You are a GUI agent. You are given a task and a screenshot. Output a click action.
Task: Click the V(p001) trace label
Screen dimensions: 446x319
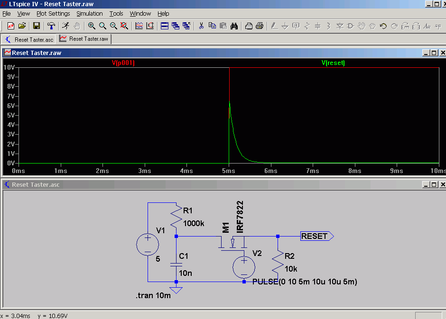coord(123,63)
